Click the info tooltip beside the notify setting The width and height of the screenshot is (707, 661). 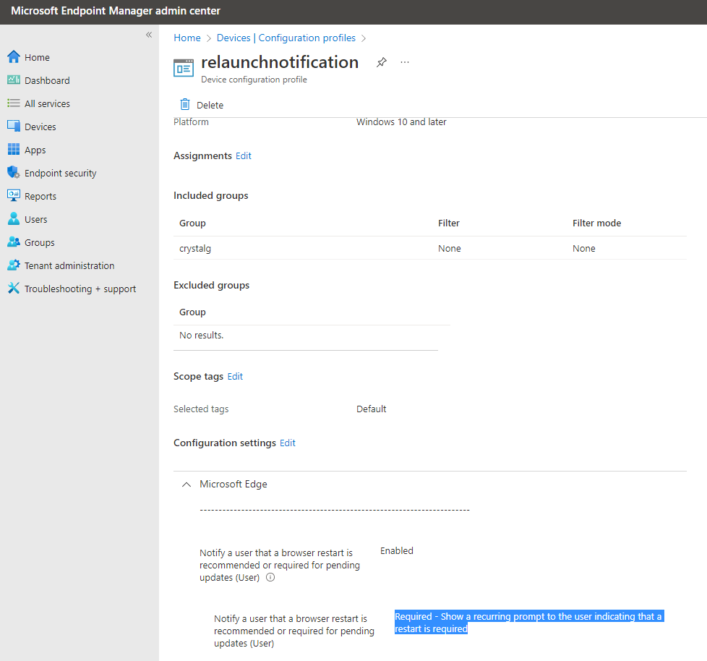[270, 577]
